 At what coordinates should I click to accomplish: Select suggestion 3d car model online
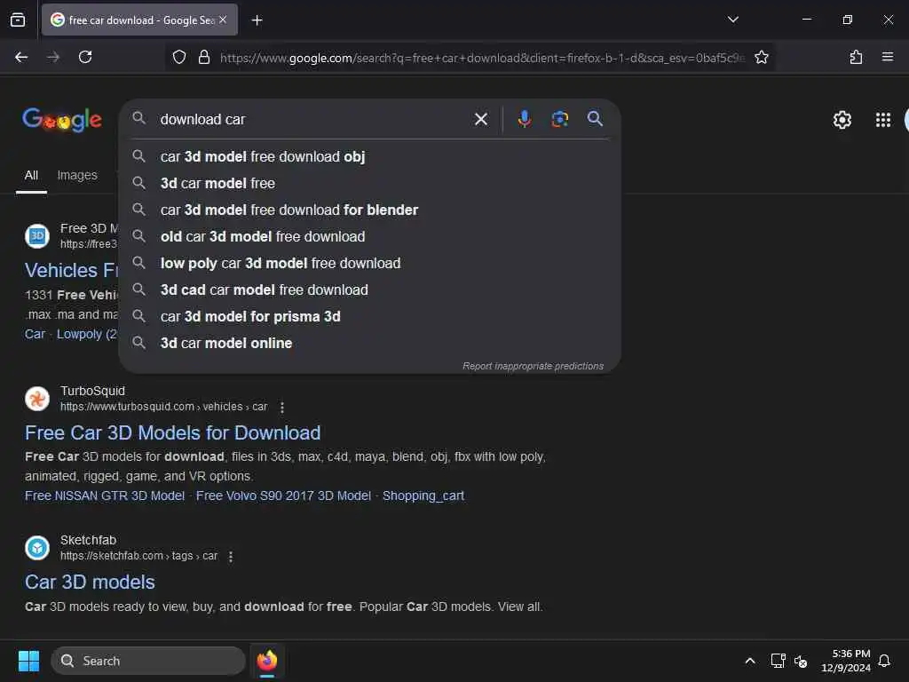[370, 344]
